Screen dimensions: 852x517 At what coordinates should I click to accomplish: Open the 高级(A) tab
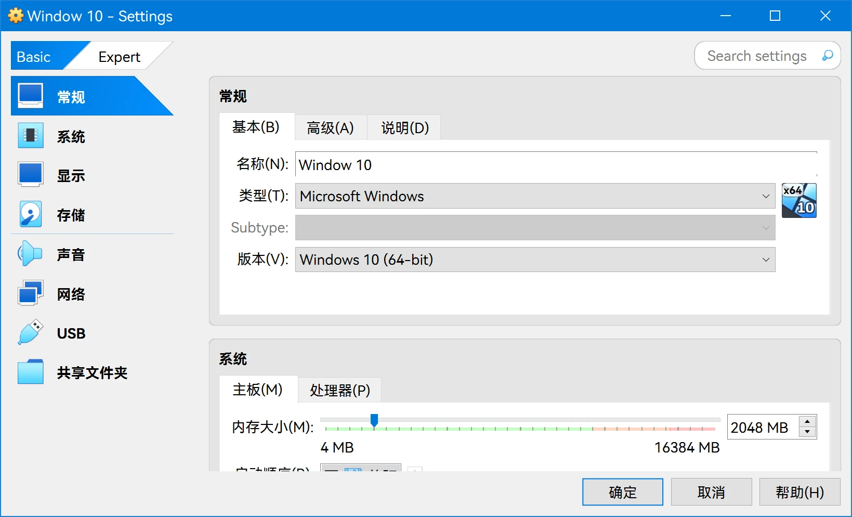(x=330, y=127)
